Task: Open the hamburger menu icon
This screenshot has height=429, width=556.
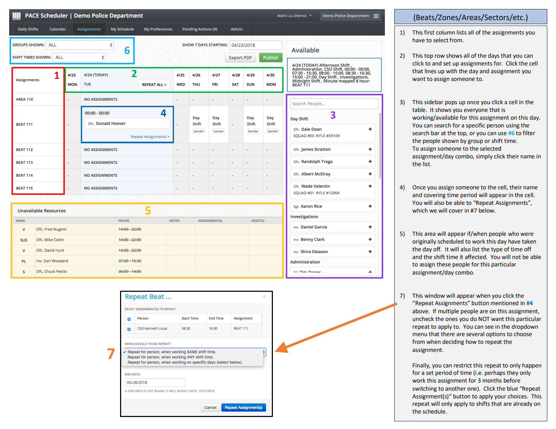Action: point(376,16)
